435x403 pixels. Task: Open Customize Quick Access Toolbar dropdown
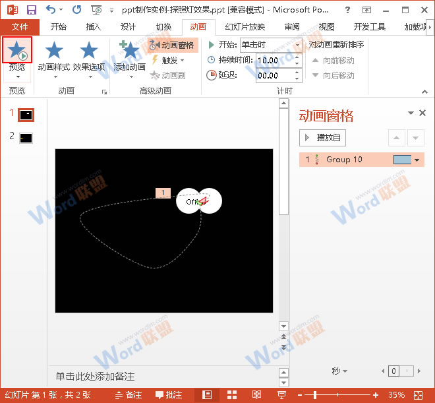point(111,11)
